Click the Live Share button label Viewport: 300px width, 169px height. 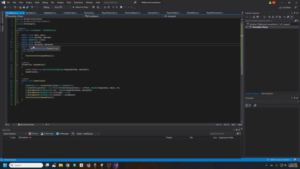[x=286, y=8]
